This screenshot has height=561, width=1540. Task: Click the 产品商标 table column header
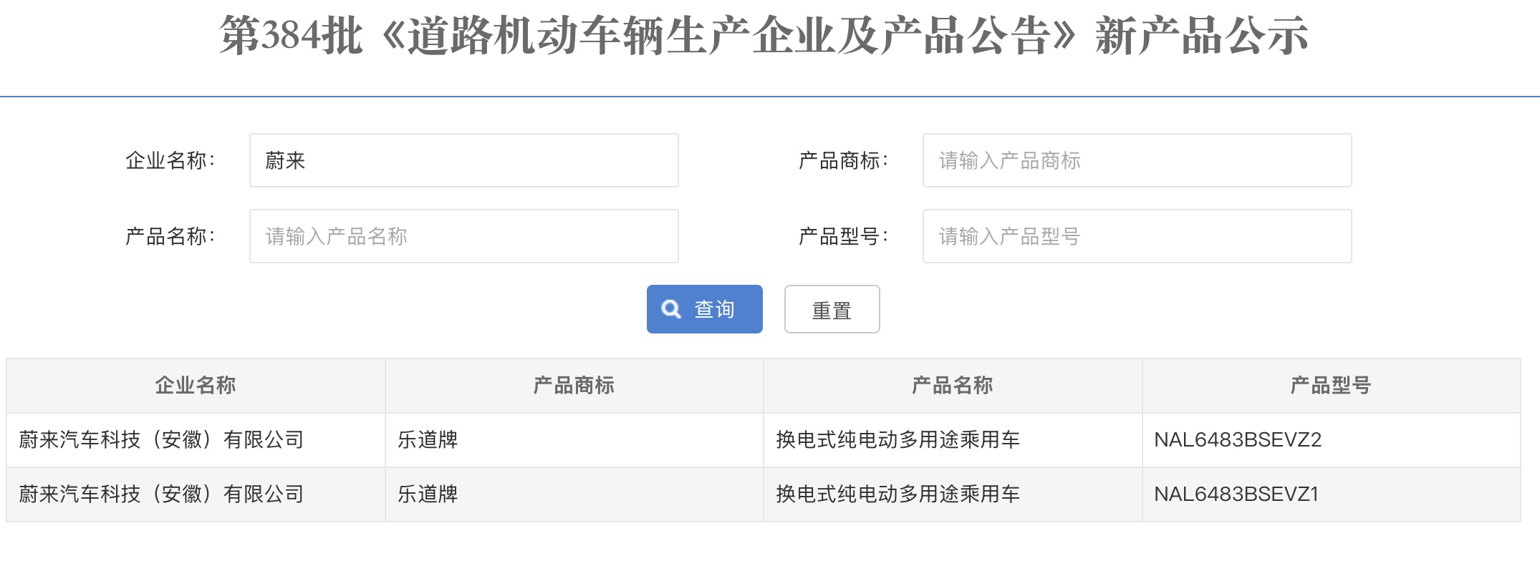[x=574, y=386]
